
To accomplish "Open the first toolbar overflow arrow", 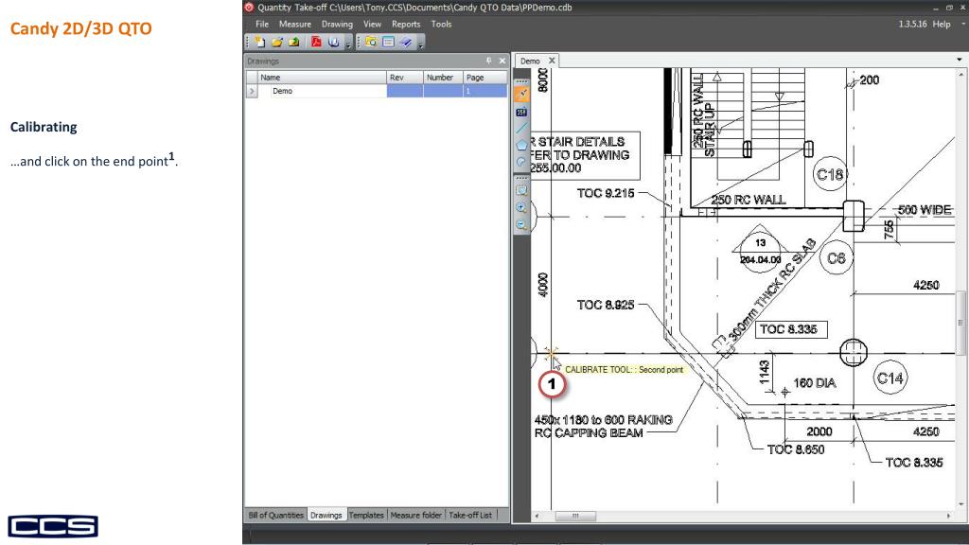I will click(x=348, y=44).
